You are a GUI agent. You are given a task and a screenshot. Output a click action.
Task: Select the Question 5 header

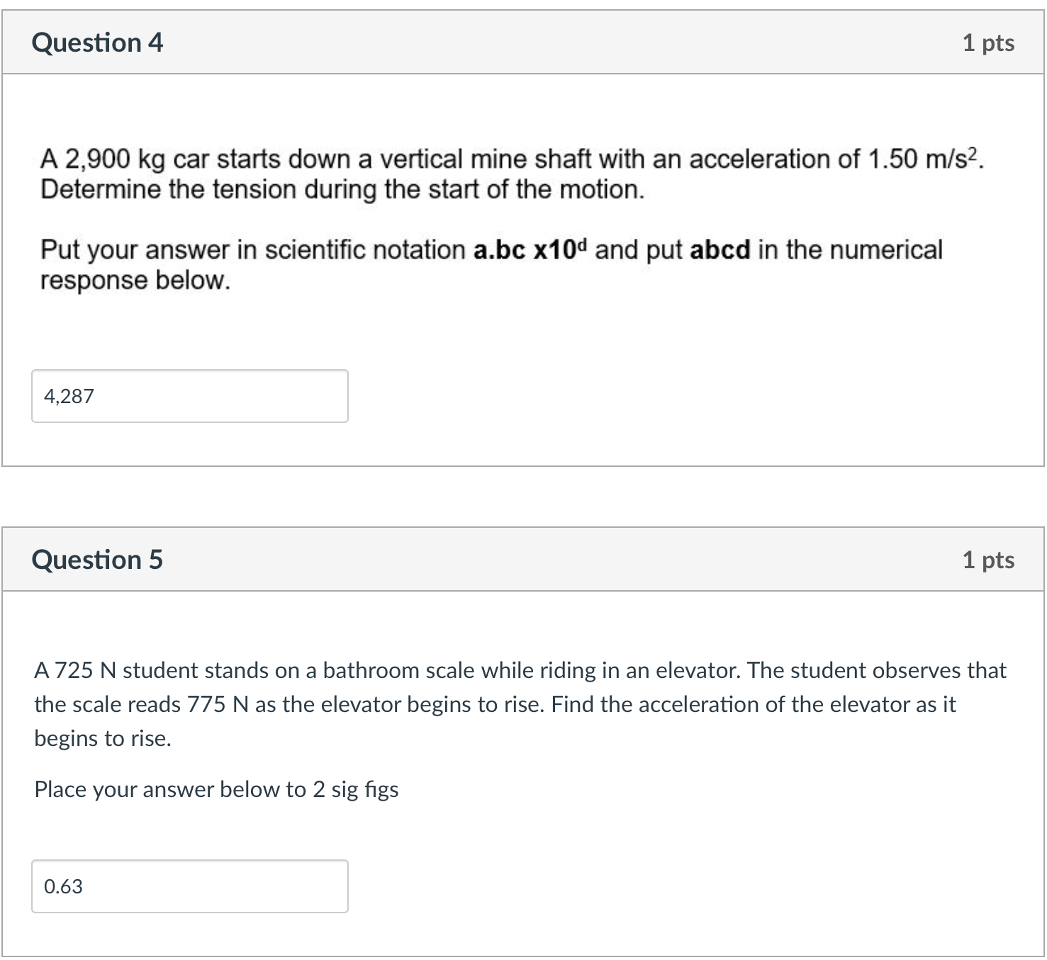point(98,559)
